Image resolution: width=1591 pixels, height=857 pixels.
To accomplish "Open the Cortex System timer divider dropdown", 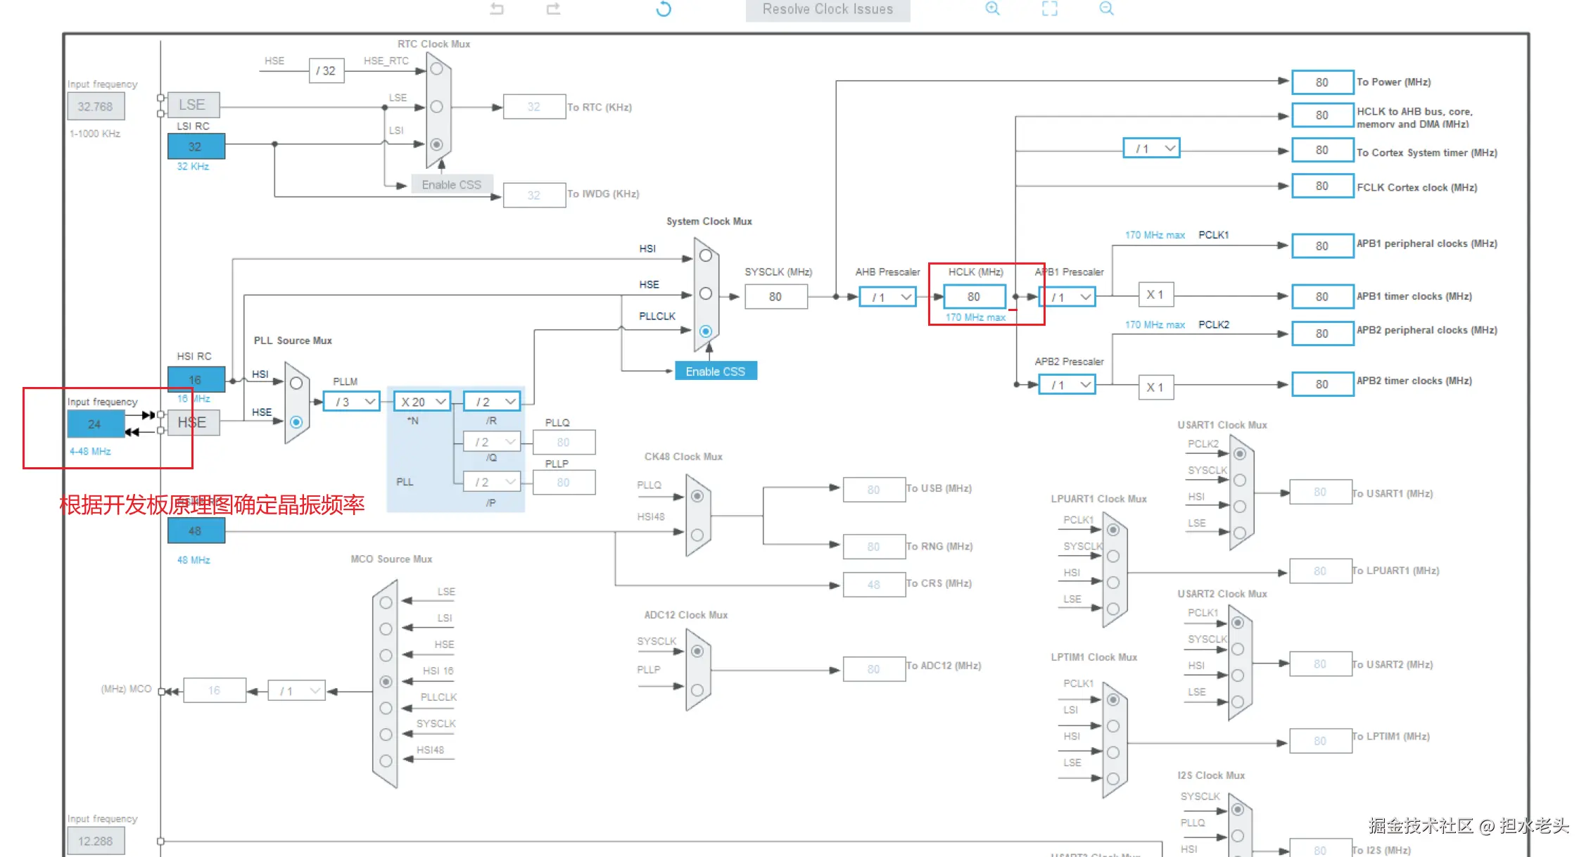I will 1152,148.
